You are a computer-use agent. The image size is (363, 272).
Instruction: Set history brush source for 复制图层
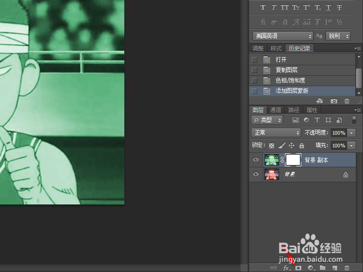coord(255,70)
